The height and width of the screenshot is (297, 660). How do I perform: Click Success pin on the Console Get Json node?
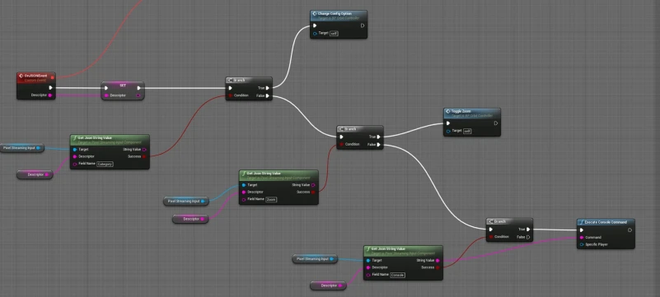point(438,267)
